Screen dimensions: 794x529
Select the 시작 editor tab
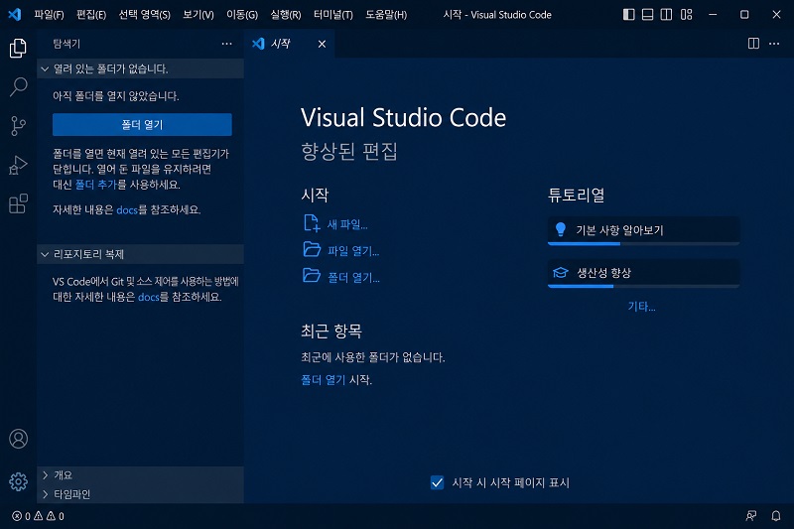(x=289, y=44)
